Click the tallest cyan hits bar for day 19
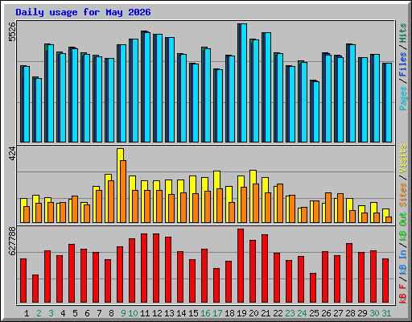 pos(244,83)
